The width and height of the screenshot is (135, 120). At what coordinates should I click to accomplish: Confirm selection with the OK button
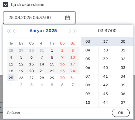[x=121, y=113]
